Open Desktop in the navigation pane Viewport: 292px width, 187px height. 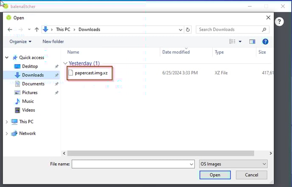point(30,66)
